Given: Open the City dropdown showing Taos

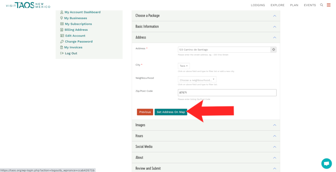Looking at the screenshot, I should point(184,66).
